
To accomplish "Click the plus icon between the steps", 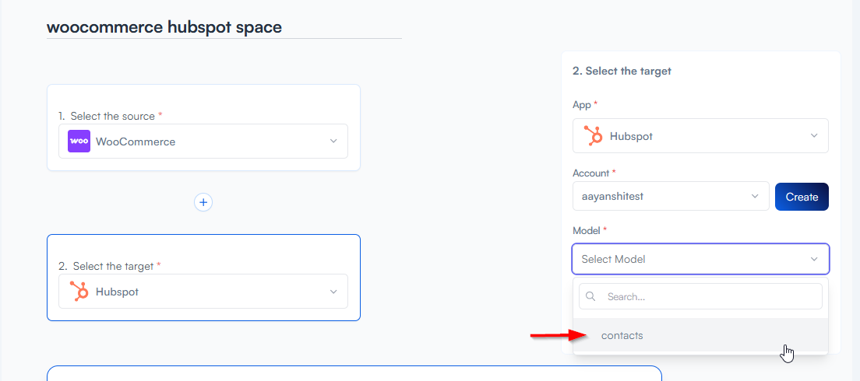I will click(203, 202).
